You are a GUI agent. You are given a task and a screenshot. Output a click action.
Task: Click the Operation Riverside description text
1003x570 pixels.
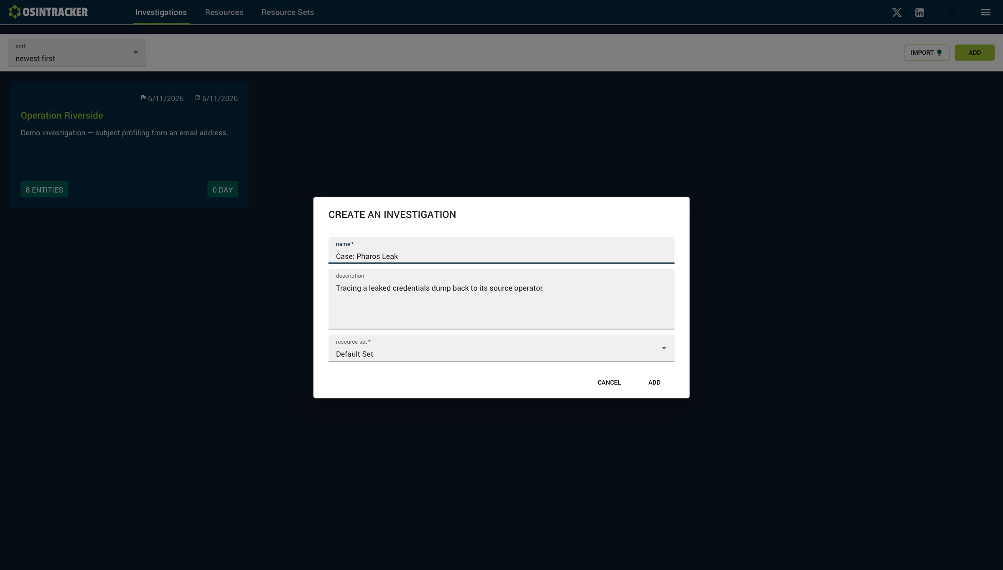124,133
